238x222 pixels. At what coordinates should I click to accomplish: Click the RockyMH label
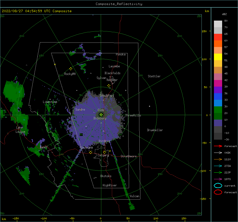[x=70, y=74]
